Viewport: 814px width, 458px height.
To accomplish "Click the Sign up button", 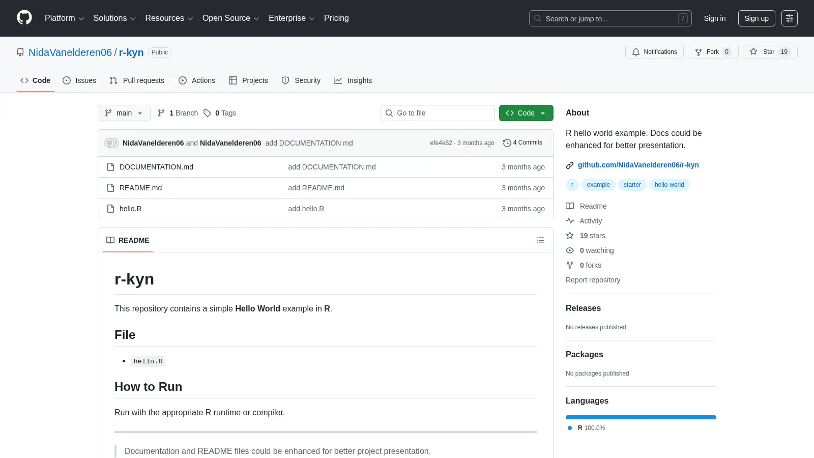I will coord(757,18).
